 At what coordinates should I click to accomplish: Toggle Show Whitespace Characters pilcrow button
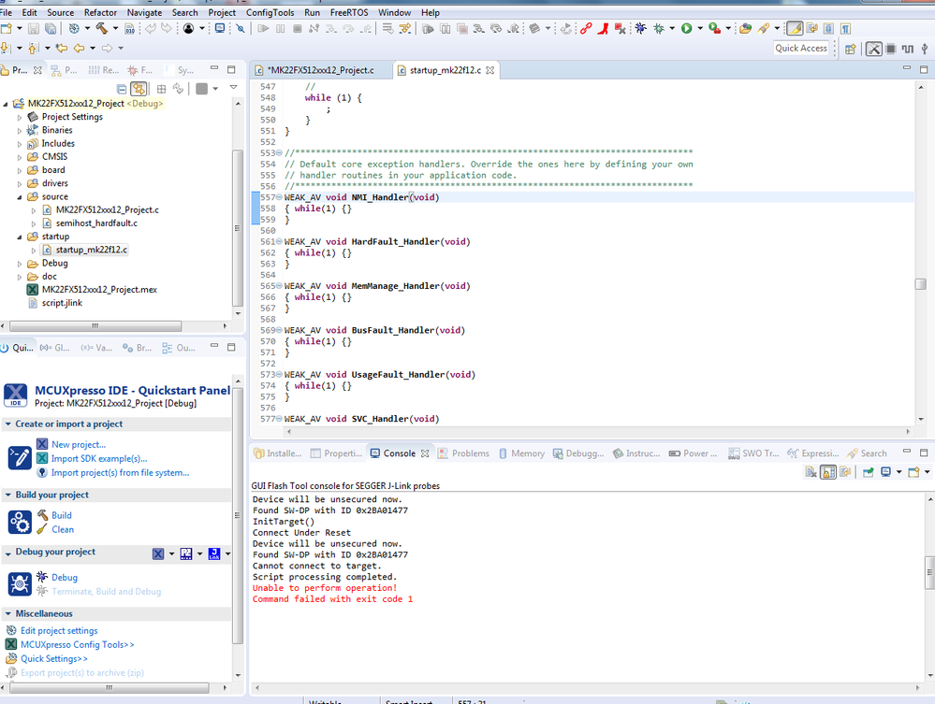[846, 29]
